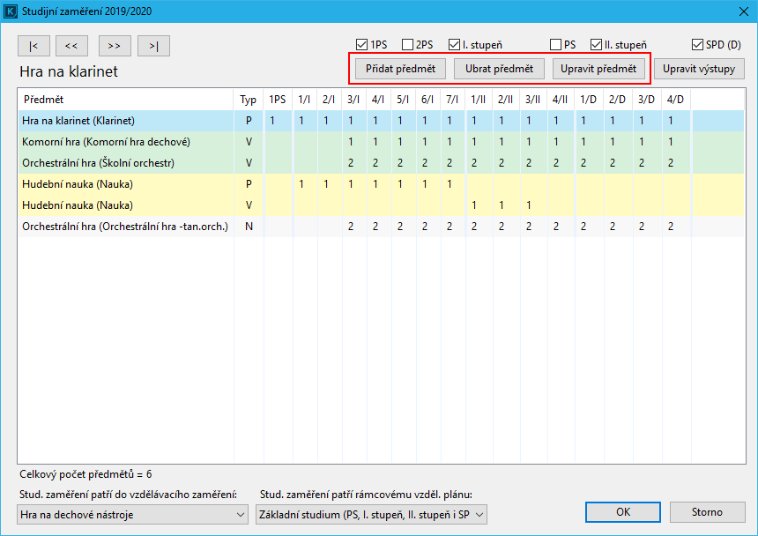Expand the Základní studium plan dropdown
758x536 pixels.
click(370, 515)
